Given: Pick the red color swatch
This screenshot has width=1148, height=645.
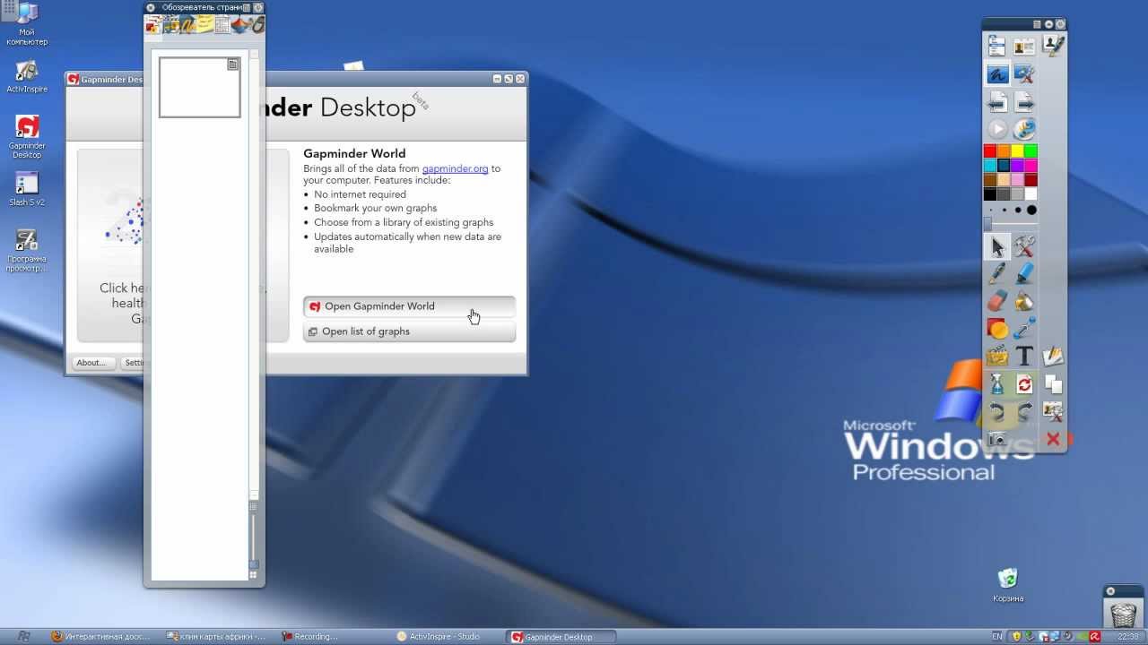Looking at the screenshot, I should (x=990, y=151).
